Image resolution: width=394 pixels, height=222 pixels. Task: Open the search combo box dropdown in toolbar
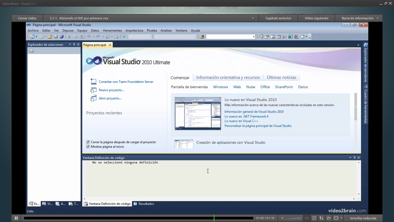click(x=253, y=37)
